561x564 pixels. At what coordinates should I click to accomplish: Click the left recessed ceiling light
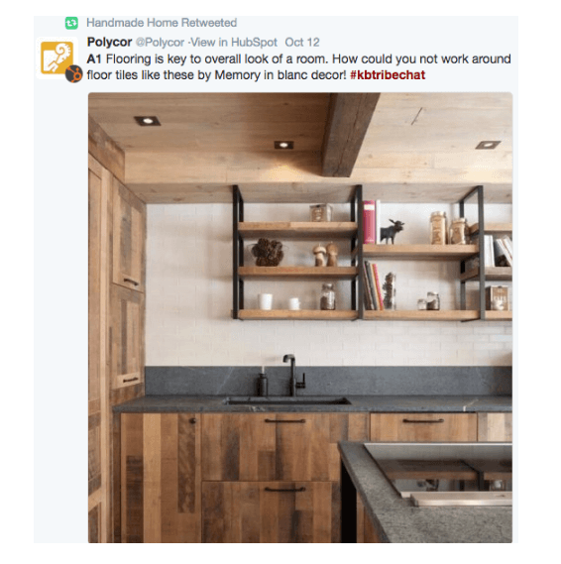click(148, 121)
